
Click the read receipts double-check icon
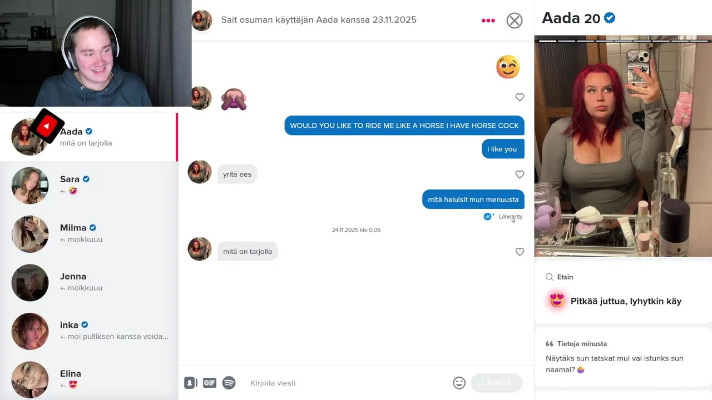click(x=488, y=217)
